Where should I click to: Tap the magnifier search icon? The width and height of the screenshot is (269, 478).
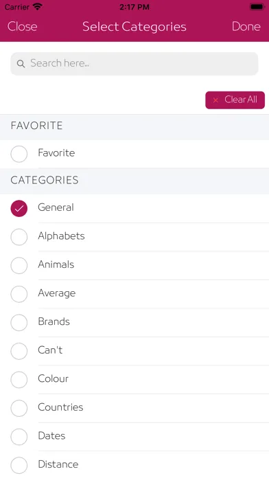21,64
